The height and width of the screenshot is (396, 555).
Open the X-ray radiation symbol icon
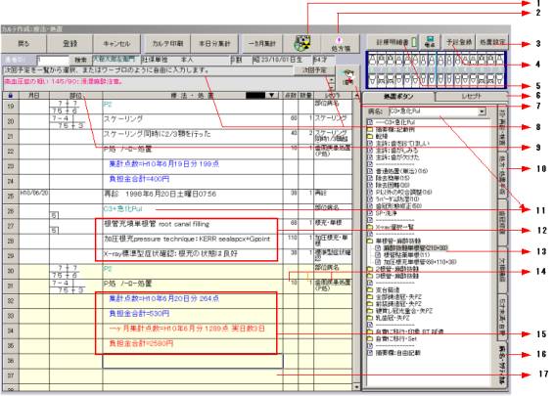[x=303, y=43]
